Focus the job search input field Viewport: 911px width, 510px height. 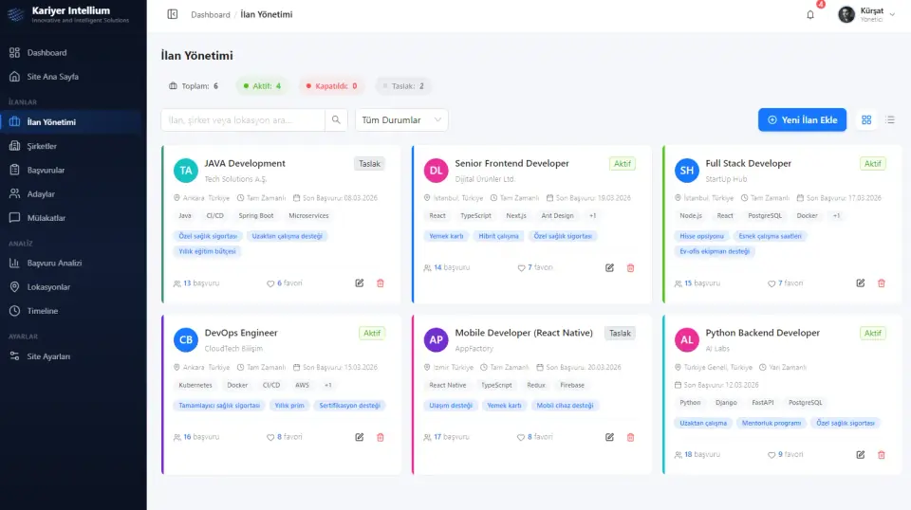click(243, 120)
